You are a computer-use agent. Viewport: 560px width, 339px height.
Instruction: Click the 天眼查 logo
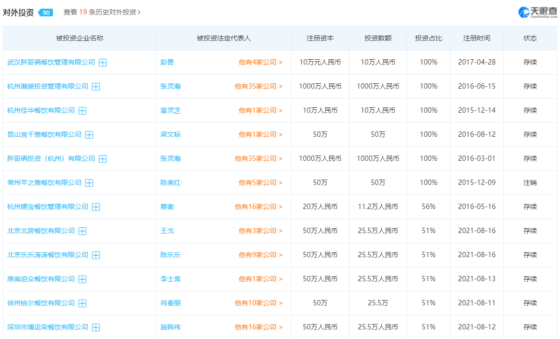tap(537, 12)
